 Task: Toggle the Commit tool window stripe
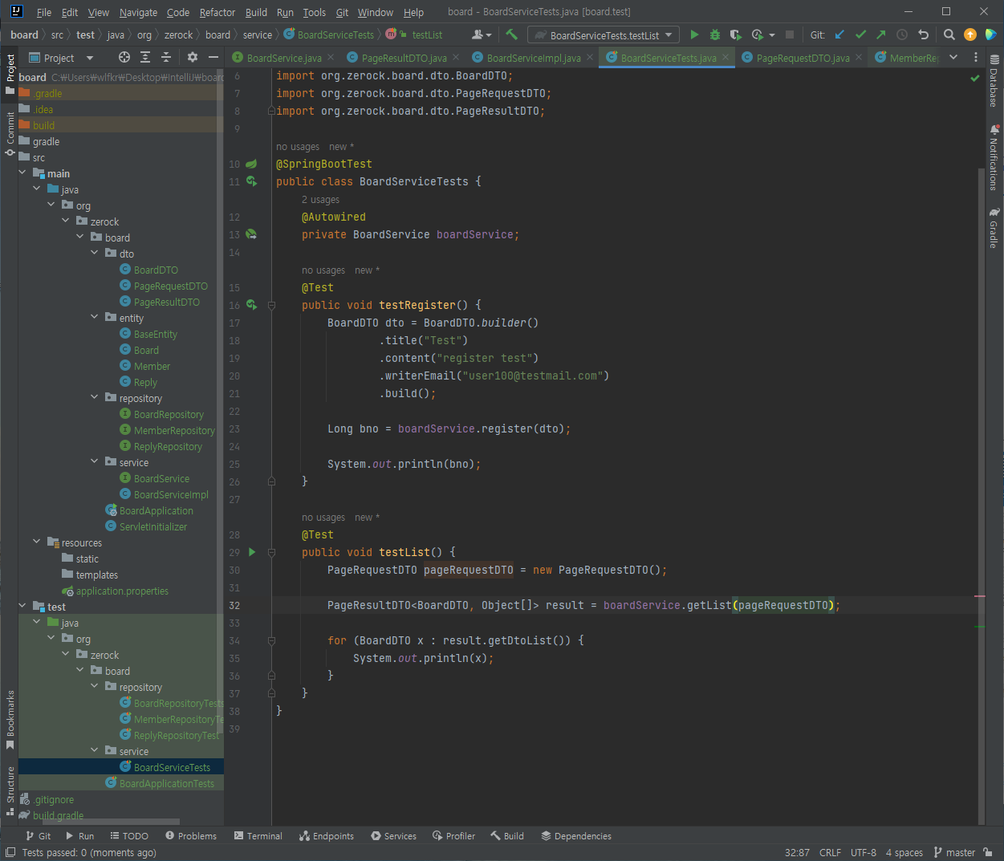pyautogui.click(x=10, y=133)
